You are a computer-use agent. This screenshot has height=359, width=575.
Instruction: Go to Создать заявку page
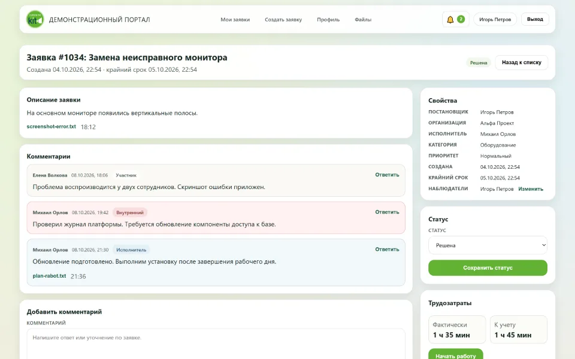tap(283, 19)
